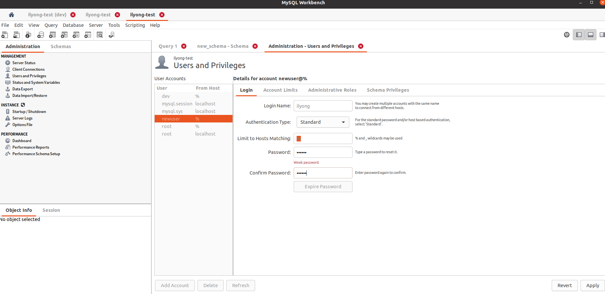Screen dimensions: 605x294
Task: Close the active ilyong-test connection tab
Action: (x=162, y=15)
